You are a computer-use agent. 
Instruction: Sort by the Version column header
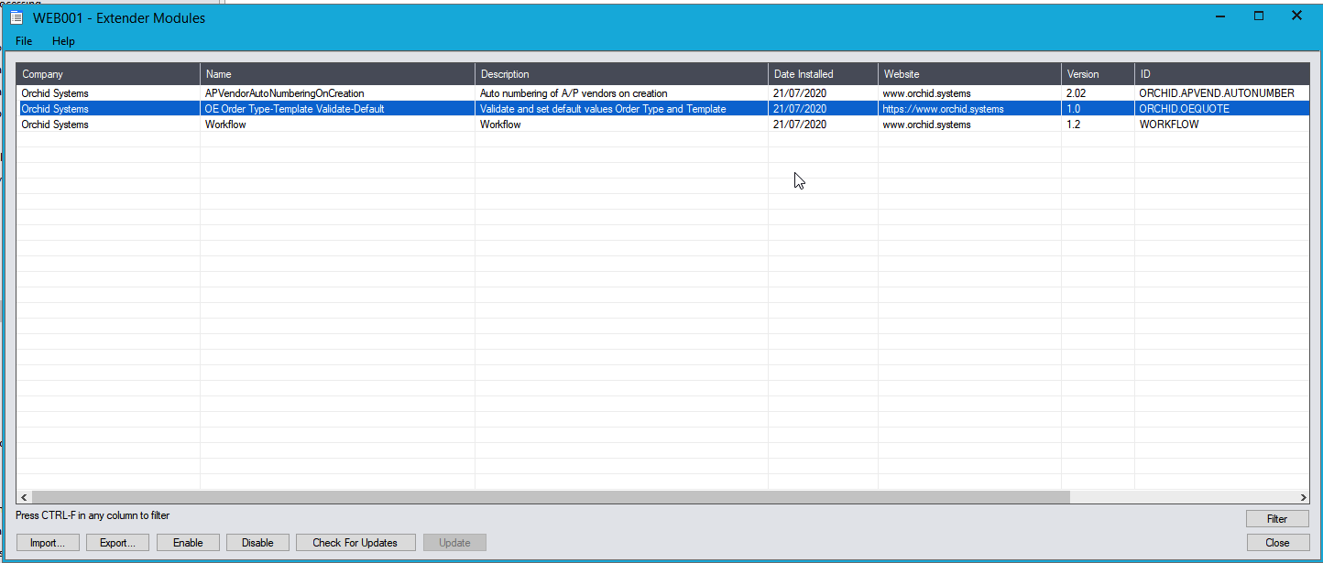1098,74
